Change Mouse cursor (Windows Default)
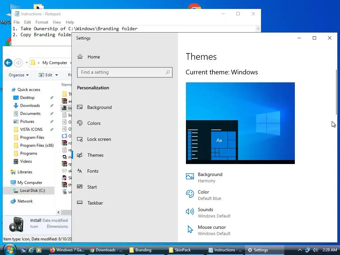Screen dimensions: 340x255 208,230
